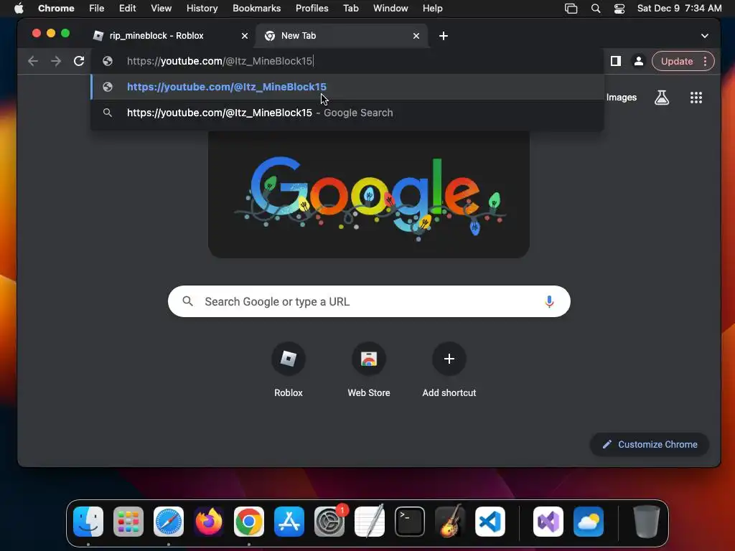Image resolution: width=735 pixels, height=551 pixels.
Task: Open Spotlight search in menu bar
Action: (x=595, y=9)
